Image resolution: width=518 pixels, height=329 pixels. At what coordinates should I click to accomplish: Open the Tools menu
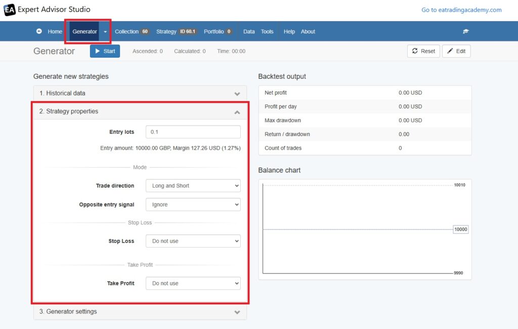(x=267, y=31)
